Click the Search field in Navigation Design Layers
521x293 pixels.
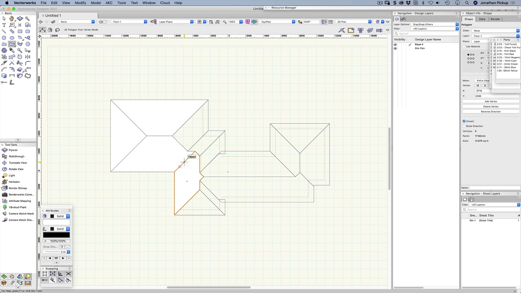[426, 34]
